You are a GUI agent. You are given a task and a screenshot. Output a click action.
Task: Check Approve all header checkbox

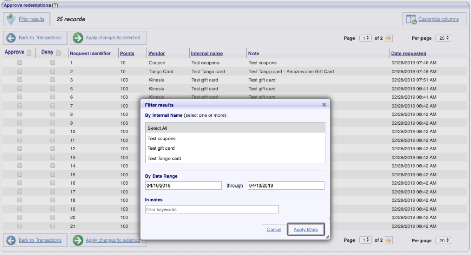[29, 53]
